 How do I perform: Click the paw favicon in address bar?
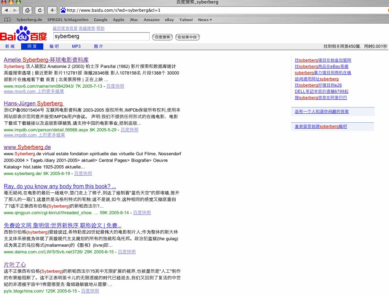63,10
